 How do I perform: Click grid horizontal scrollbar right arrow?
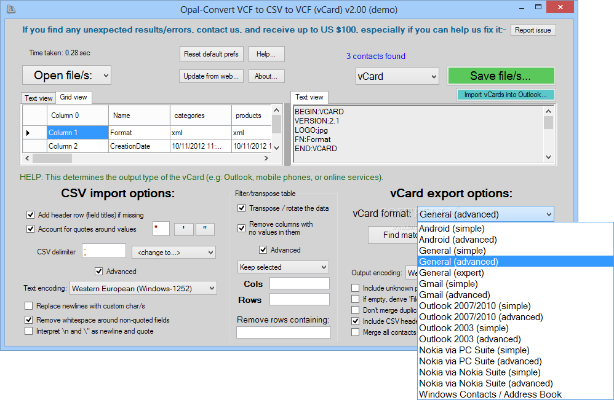pyautogui.click(x=266, y=159)
